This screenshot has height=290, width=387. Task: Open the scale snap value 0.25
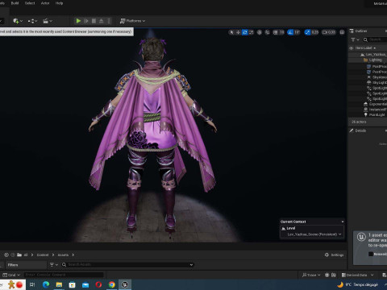[314, 32]
